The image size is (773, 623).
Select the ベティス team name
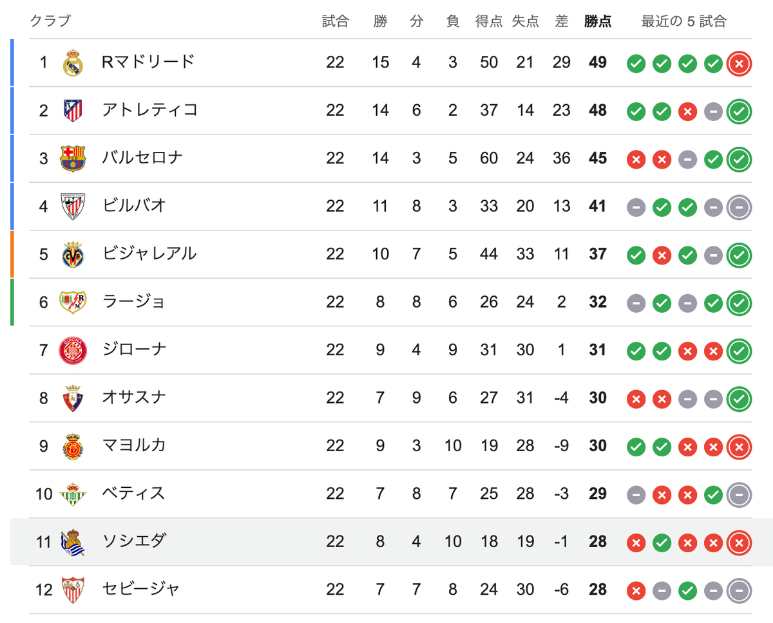click(x=133, y=494)
